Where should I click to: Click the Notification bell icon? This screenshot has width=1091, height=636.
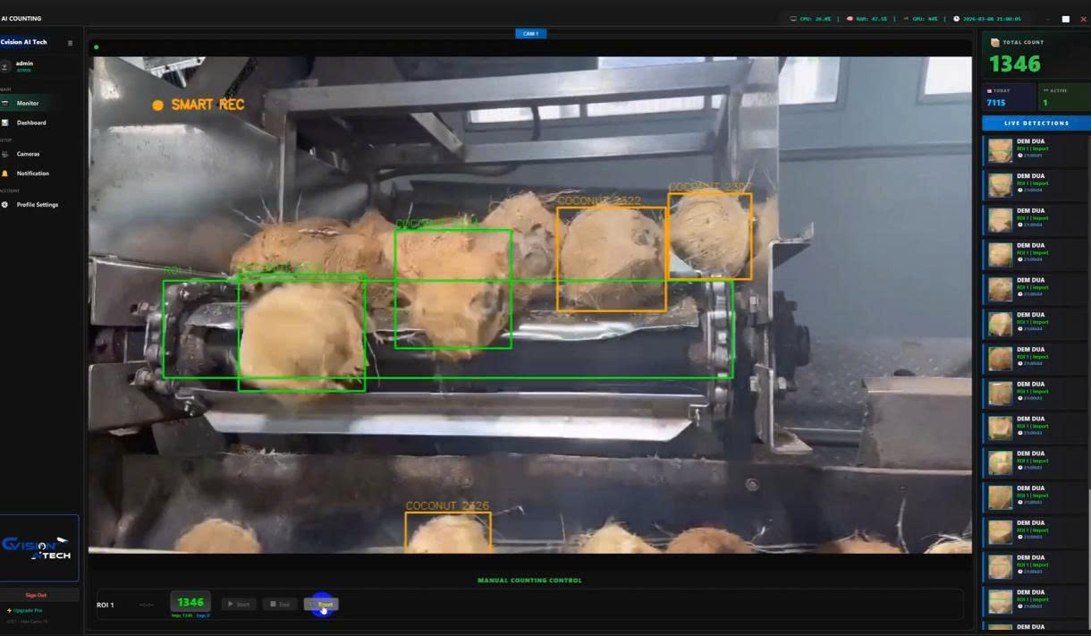click(5, 174)
